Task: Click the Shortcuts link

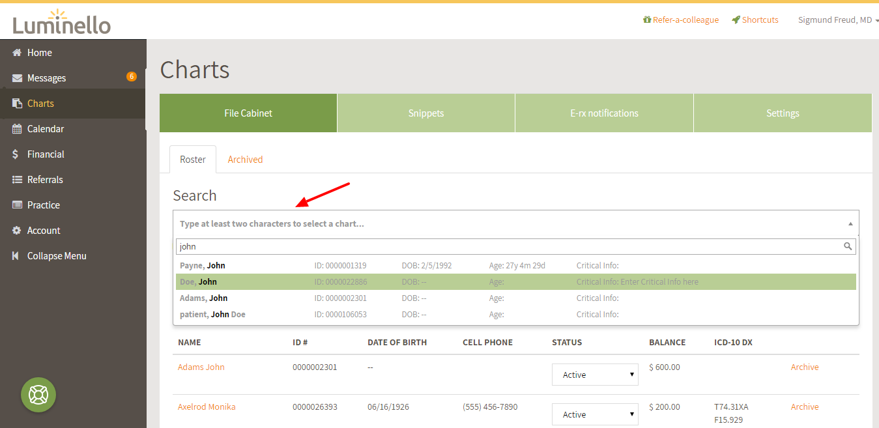Action: tap(760, 20)
